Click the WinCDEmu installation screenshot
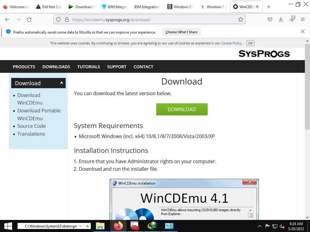 coord(184,199)
